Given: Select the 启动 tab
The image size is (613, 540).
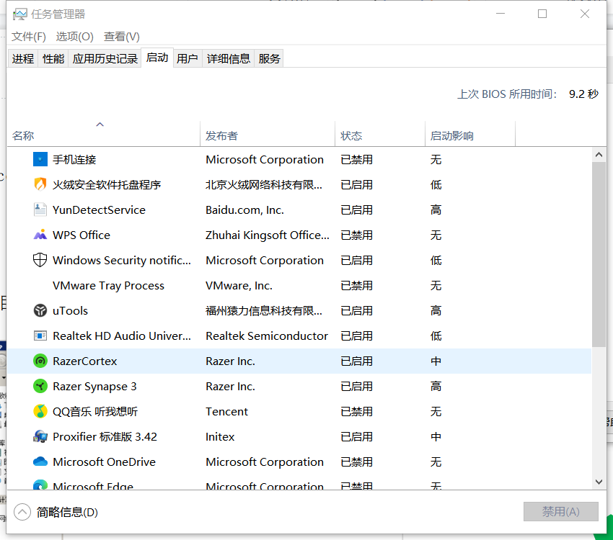Looking at the screenshot, I should click(157, 58).
